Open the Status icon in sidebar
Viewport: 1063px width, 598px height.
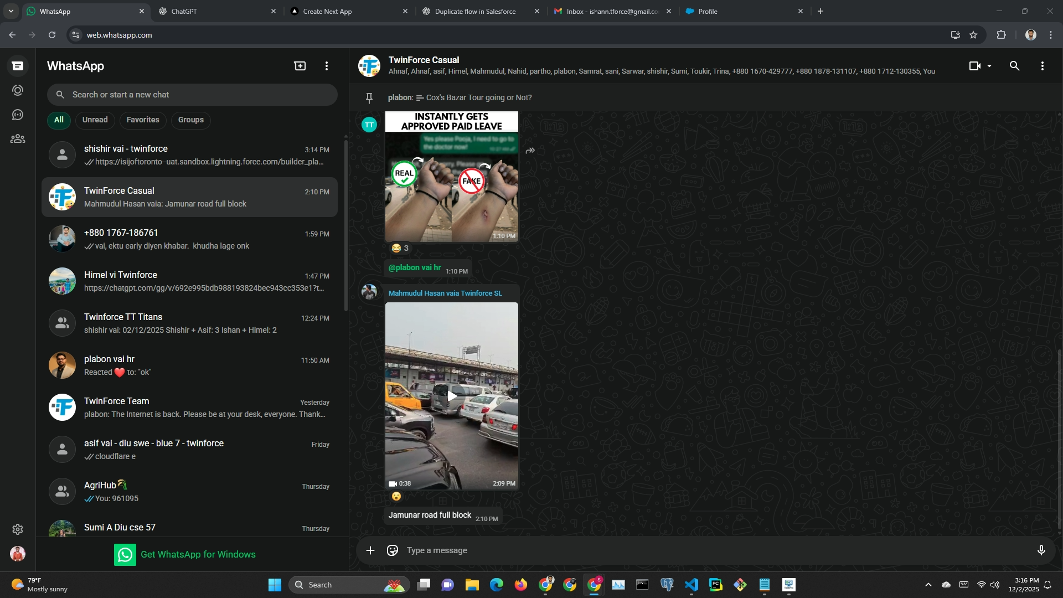point(18,90)
